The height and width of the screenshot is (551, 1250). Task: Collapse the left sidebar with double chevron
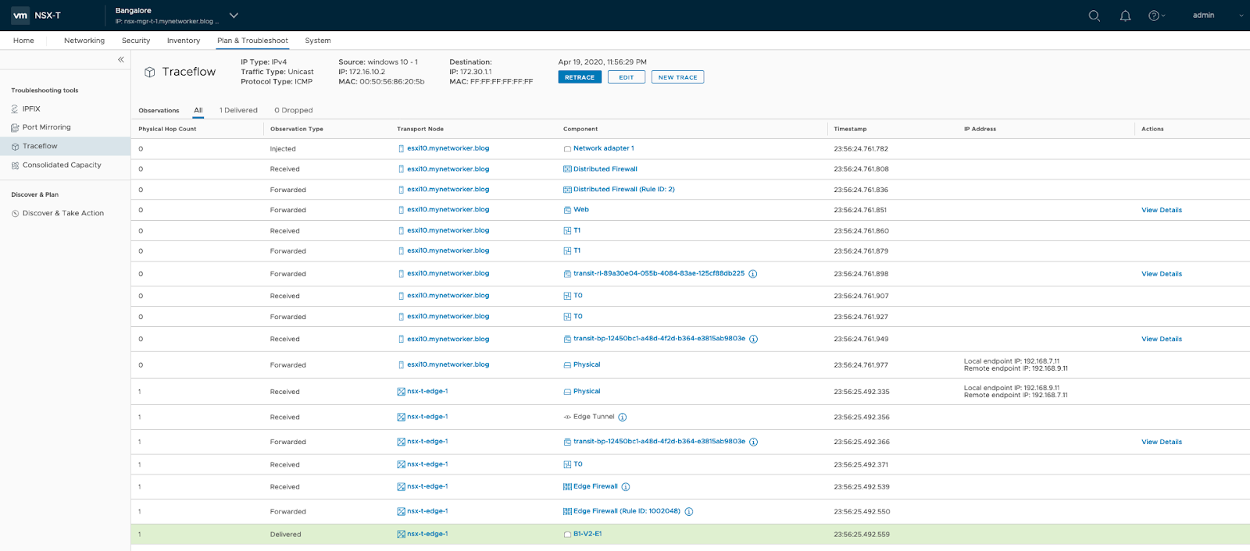click(x=121, y=59)
